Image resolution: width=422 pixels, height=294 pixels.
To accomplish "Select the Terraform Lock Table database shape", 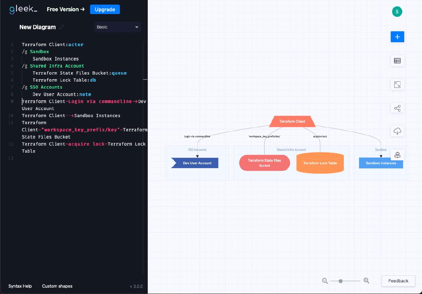I will pyautogui.click(x=320, y=163).
